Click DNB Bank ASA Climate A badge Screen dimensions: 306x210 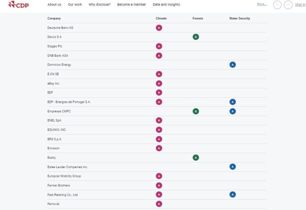(159, 56)
